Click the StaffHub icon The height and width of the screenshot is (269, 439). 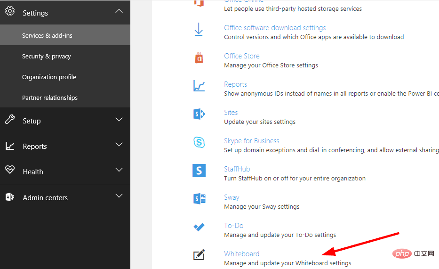click(199, 171)
